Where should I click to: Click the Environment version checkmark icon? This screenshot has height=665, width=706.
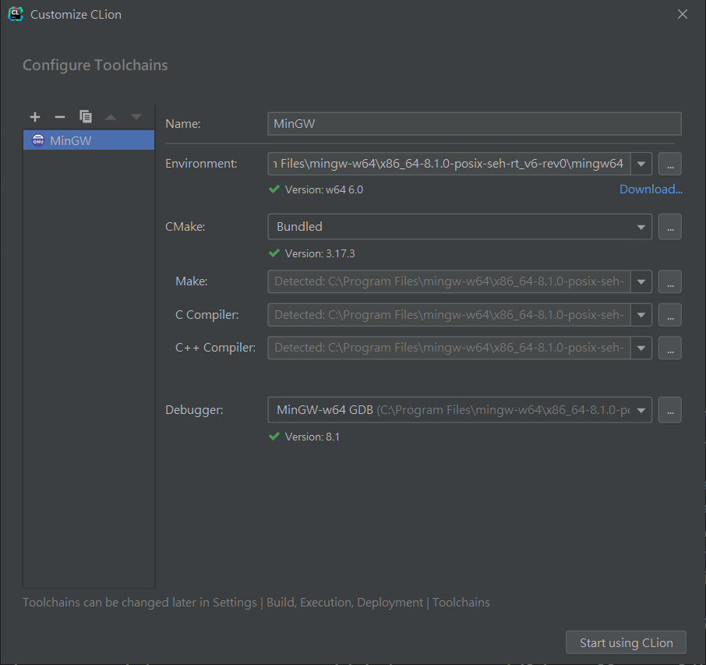(x=274, y=189)
